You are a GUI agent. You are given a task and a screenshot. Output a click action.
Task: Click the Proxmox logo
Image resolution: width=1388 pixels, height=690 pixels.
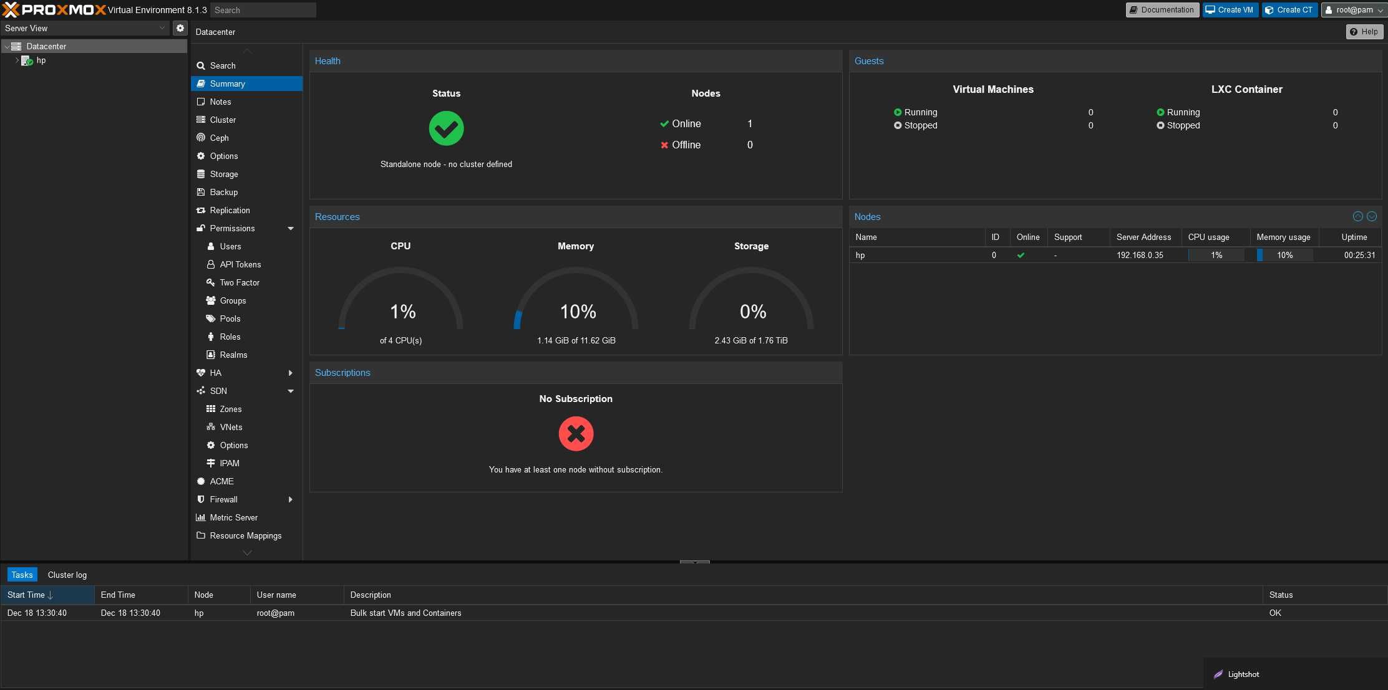tap(54, 9)
